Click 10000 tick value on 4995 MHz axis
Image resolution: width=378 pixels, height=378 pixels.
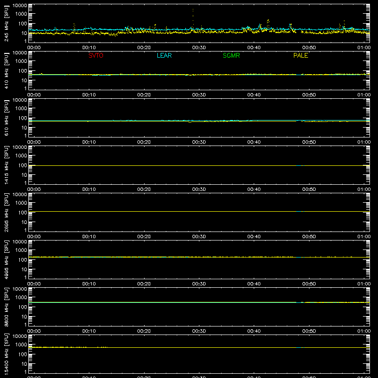20,242
